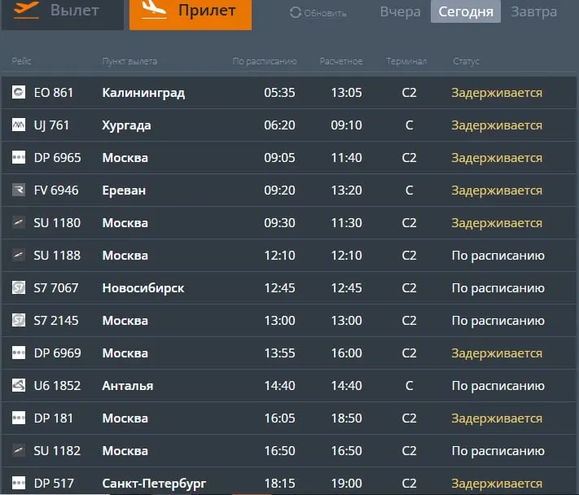Select the Сегодня day filter
Screen dimensions: 579x495
(x=466, y=12)
